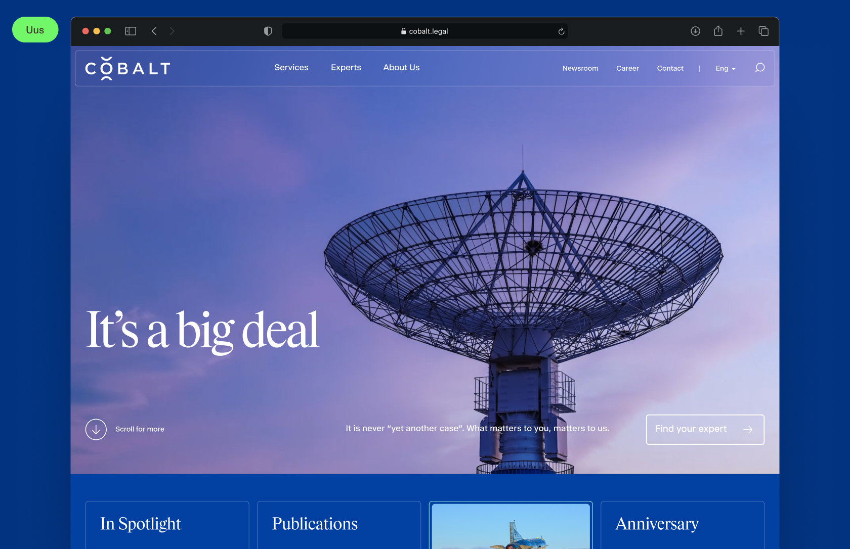The width and height of the screenshot is (850, 549).
Task: Click the green Uus badge
Action: point(35,30)
